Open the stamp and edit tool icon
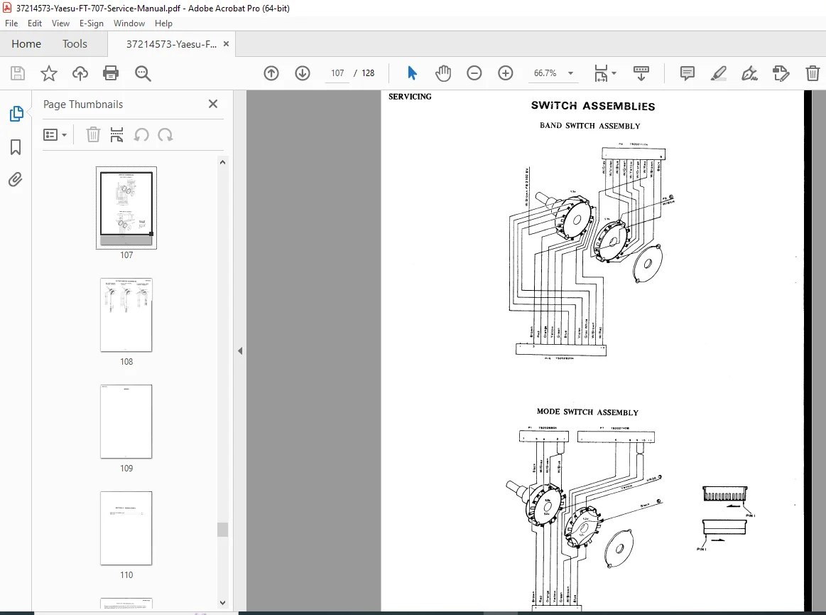826x615 pixels. (781, 73)
